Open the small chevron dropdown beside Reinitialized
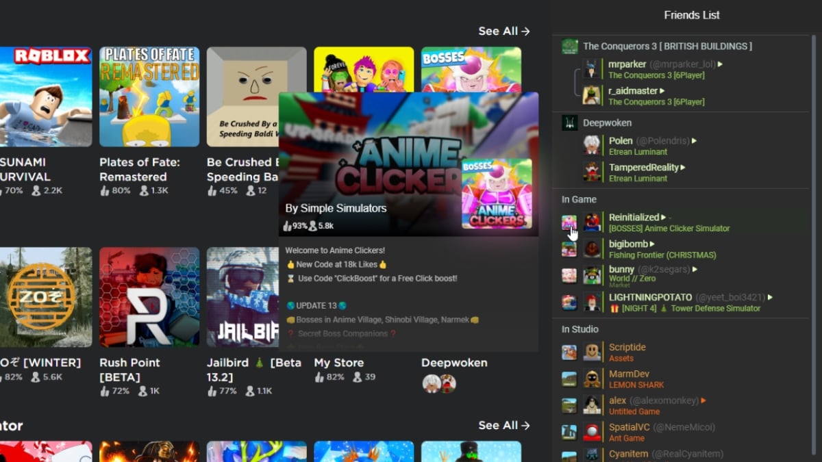 (x=669, y=217)
